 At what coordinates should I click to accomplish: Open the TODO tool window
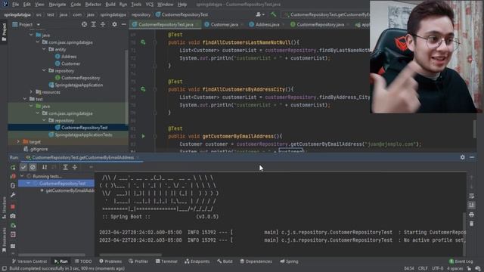[x=83, y=261]
